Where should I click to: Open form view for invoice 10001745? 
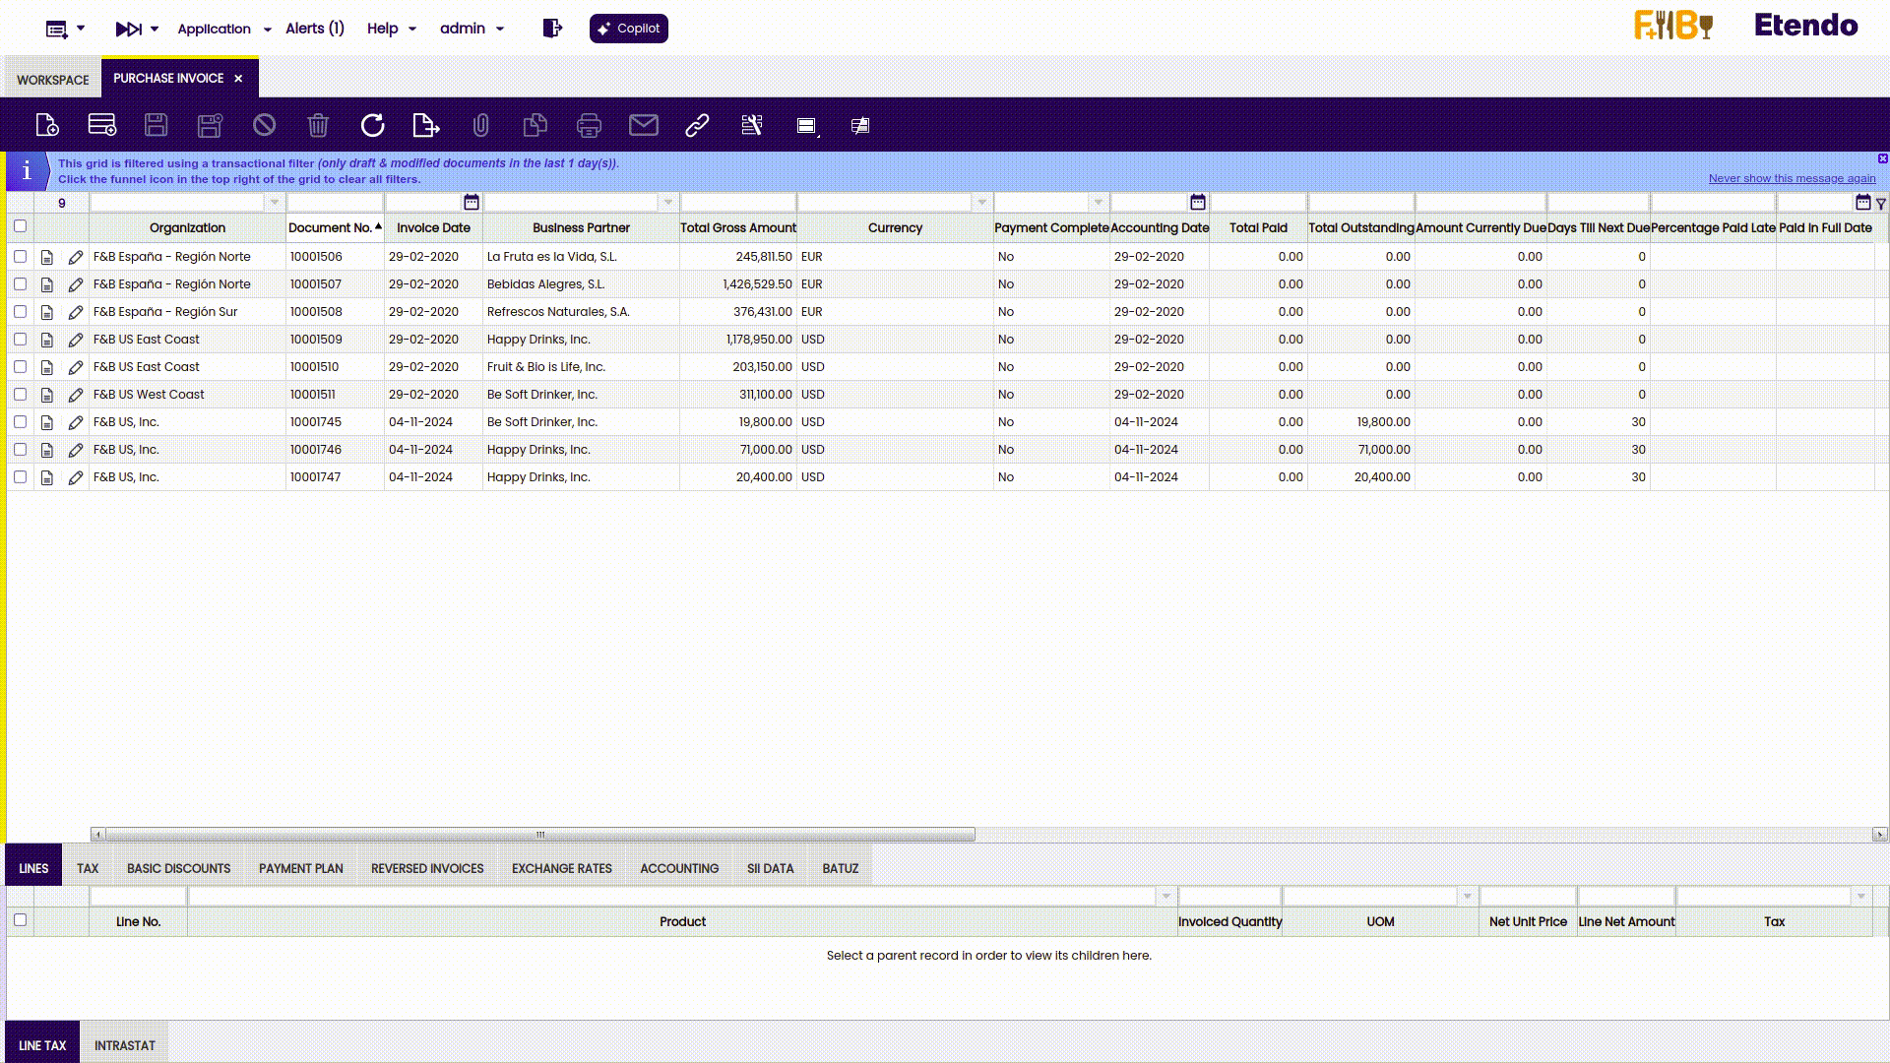click(x=47, y=422)
